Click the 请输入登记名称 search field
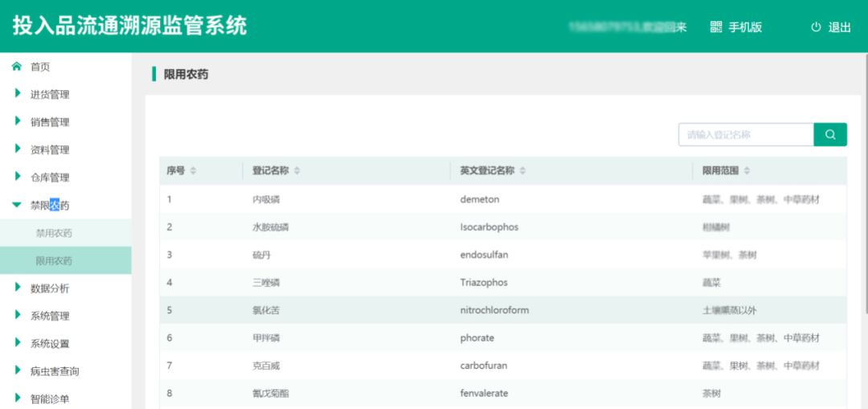Screen dimensions: 868x409 coord(746,135)
